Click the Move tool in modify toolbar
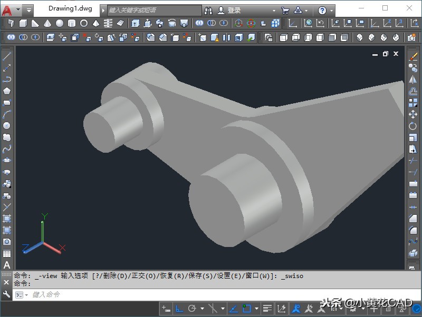The width and height of the screenshot is (422, 317). pos(413,114)
